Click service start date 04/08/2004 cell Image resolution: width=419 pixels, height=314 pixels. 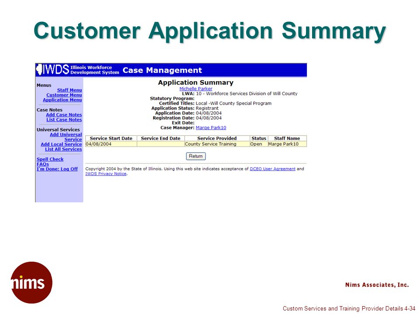(x=111, y=144)
